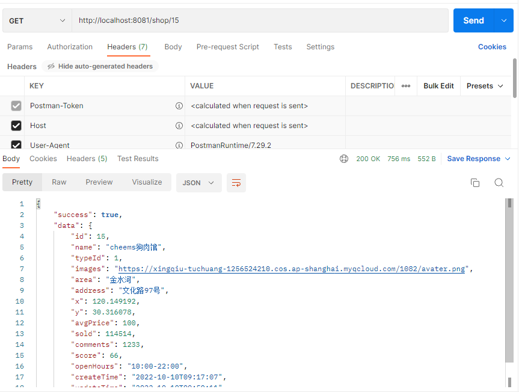Hide auto-generated headers toggle
Screen dimensions: 519x392
[x=100, y=66]
